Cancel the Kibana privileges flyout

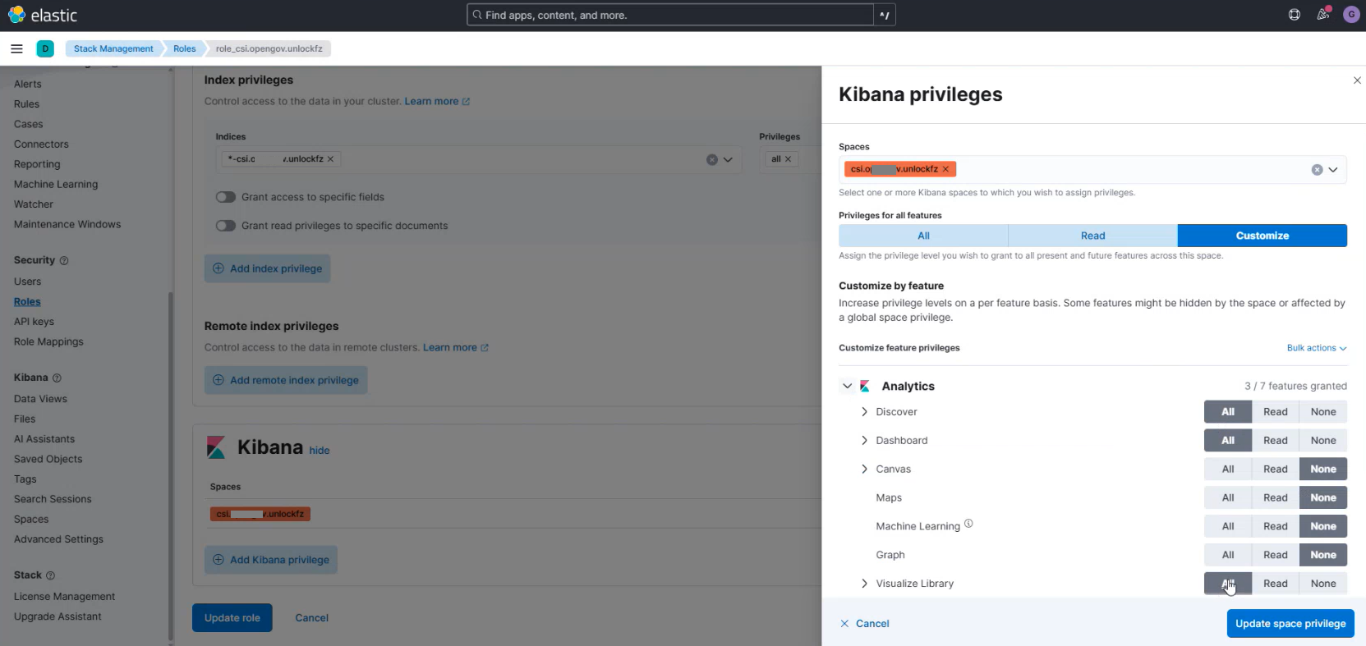click(865, 624)
